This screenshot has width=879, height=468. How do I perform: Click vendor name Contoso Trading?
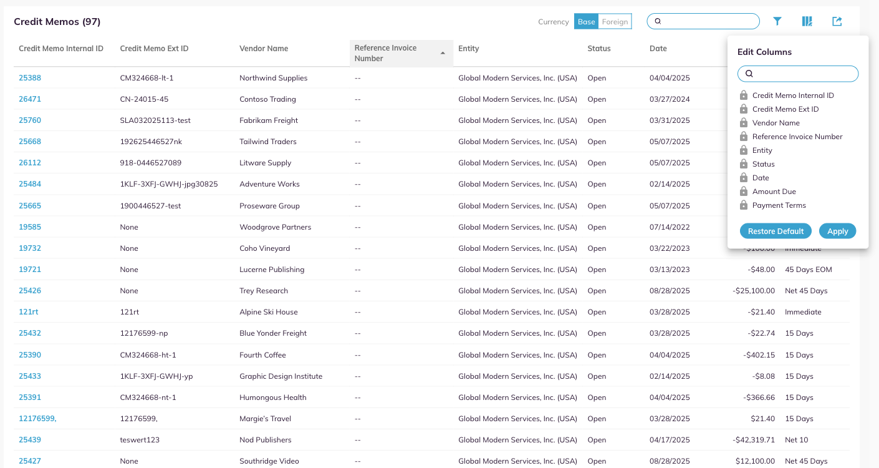267,99
